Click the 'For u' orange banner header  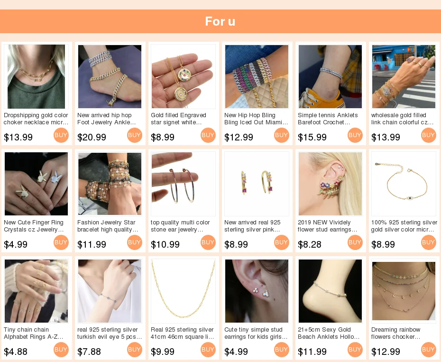220,21
